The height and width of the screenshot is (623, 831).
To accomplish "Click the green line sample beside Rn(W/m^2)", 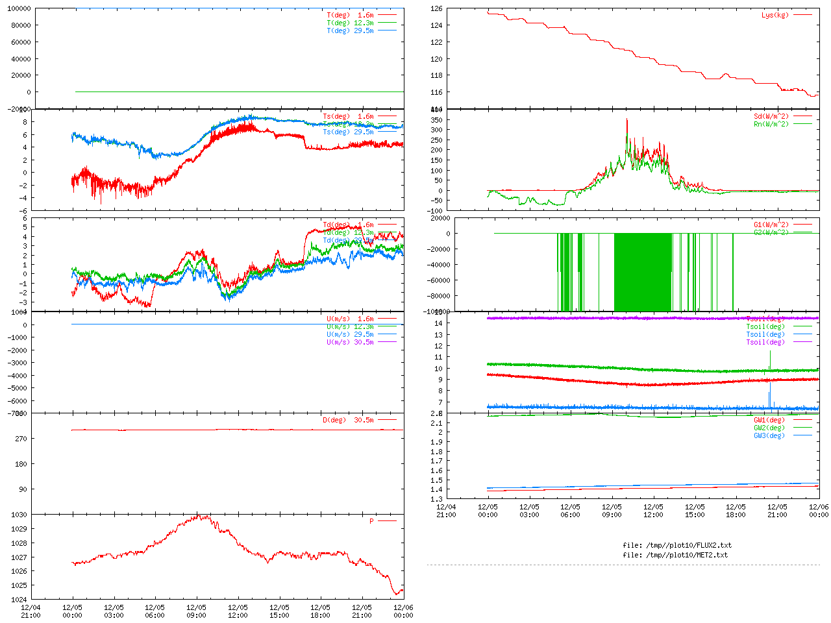I will click(802, 125).
